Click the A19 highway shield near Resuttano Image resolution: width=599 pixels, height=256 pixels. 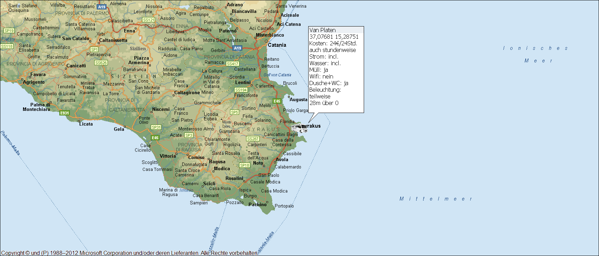[x=102, y=7]
